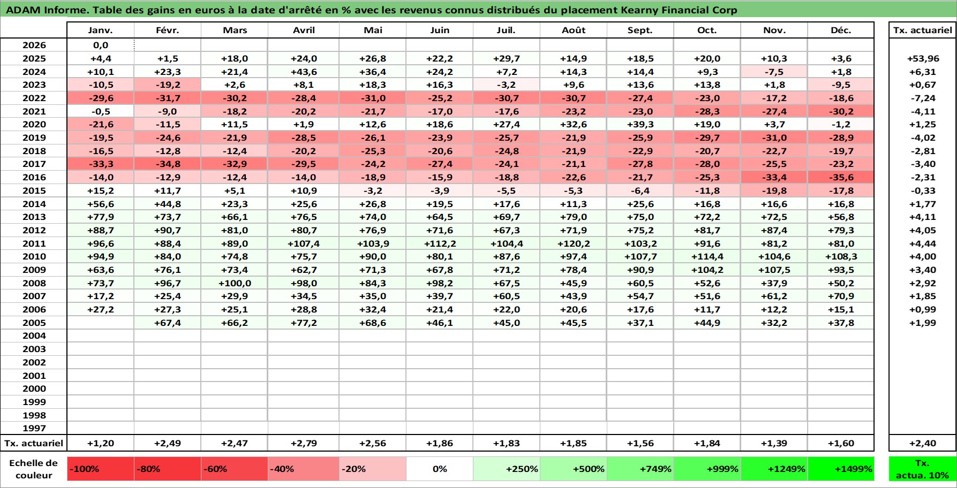Click the +114,4 cell for October 2010

point(707,256)
